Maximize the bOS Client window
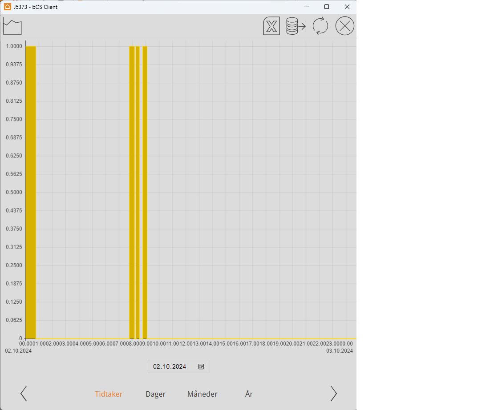The width and height of the screenshot is (494, 410). [327, 7]
